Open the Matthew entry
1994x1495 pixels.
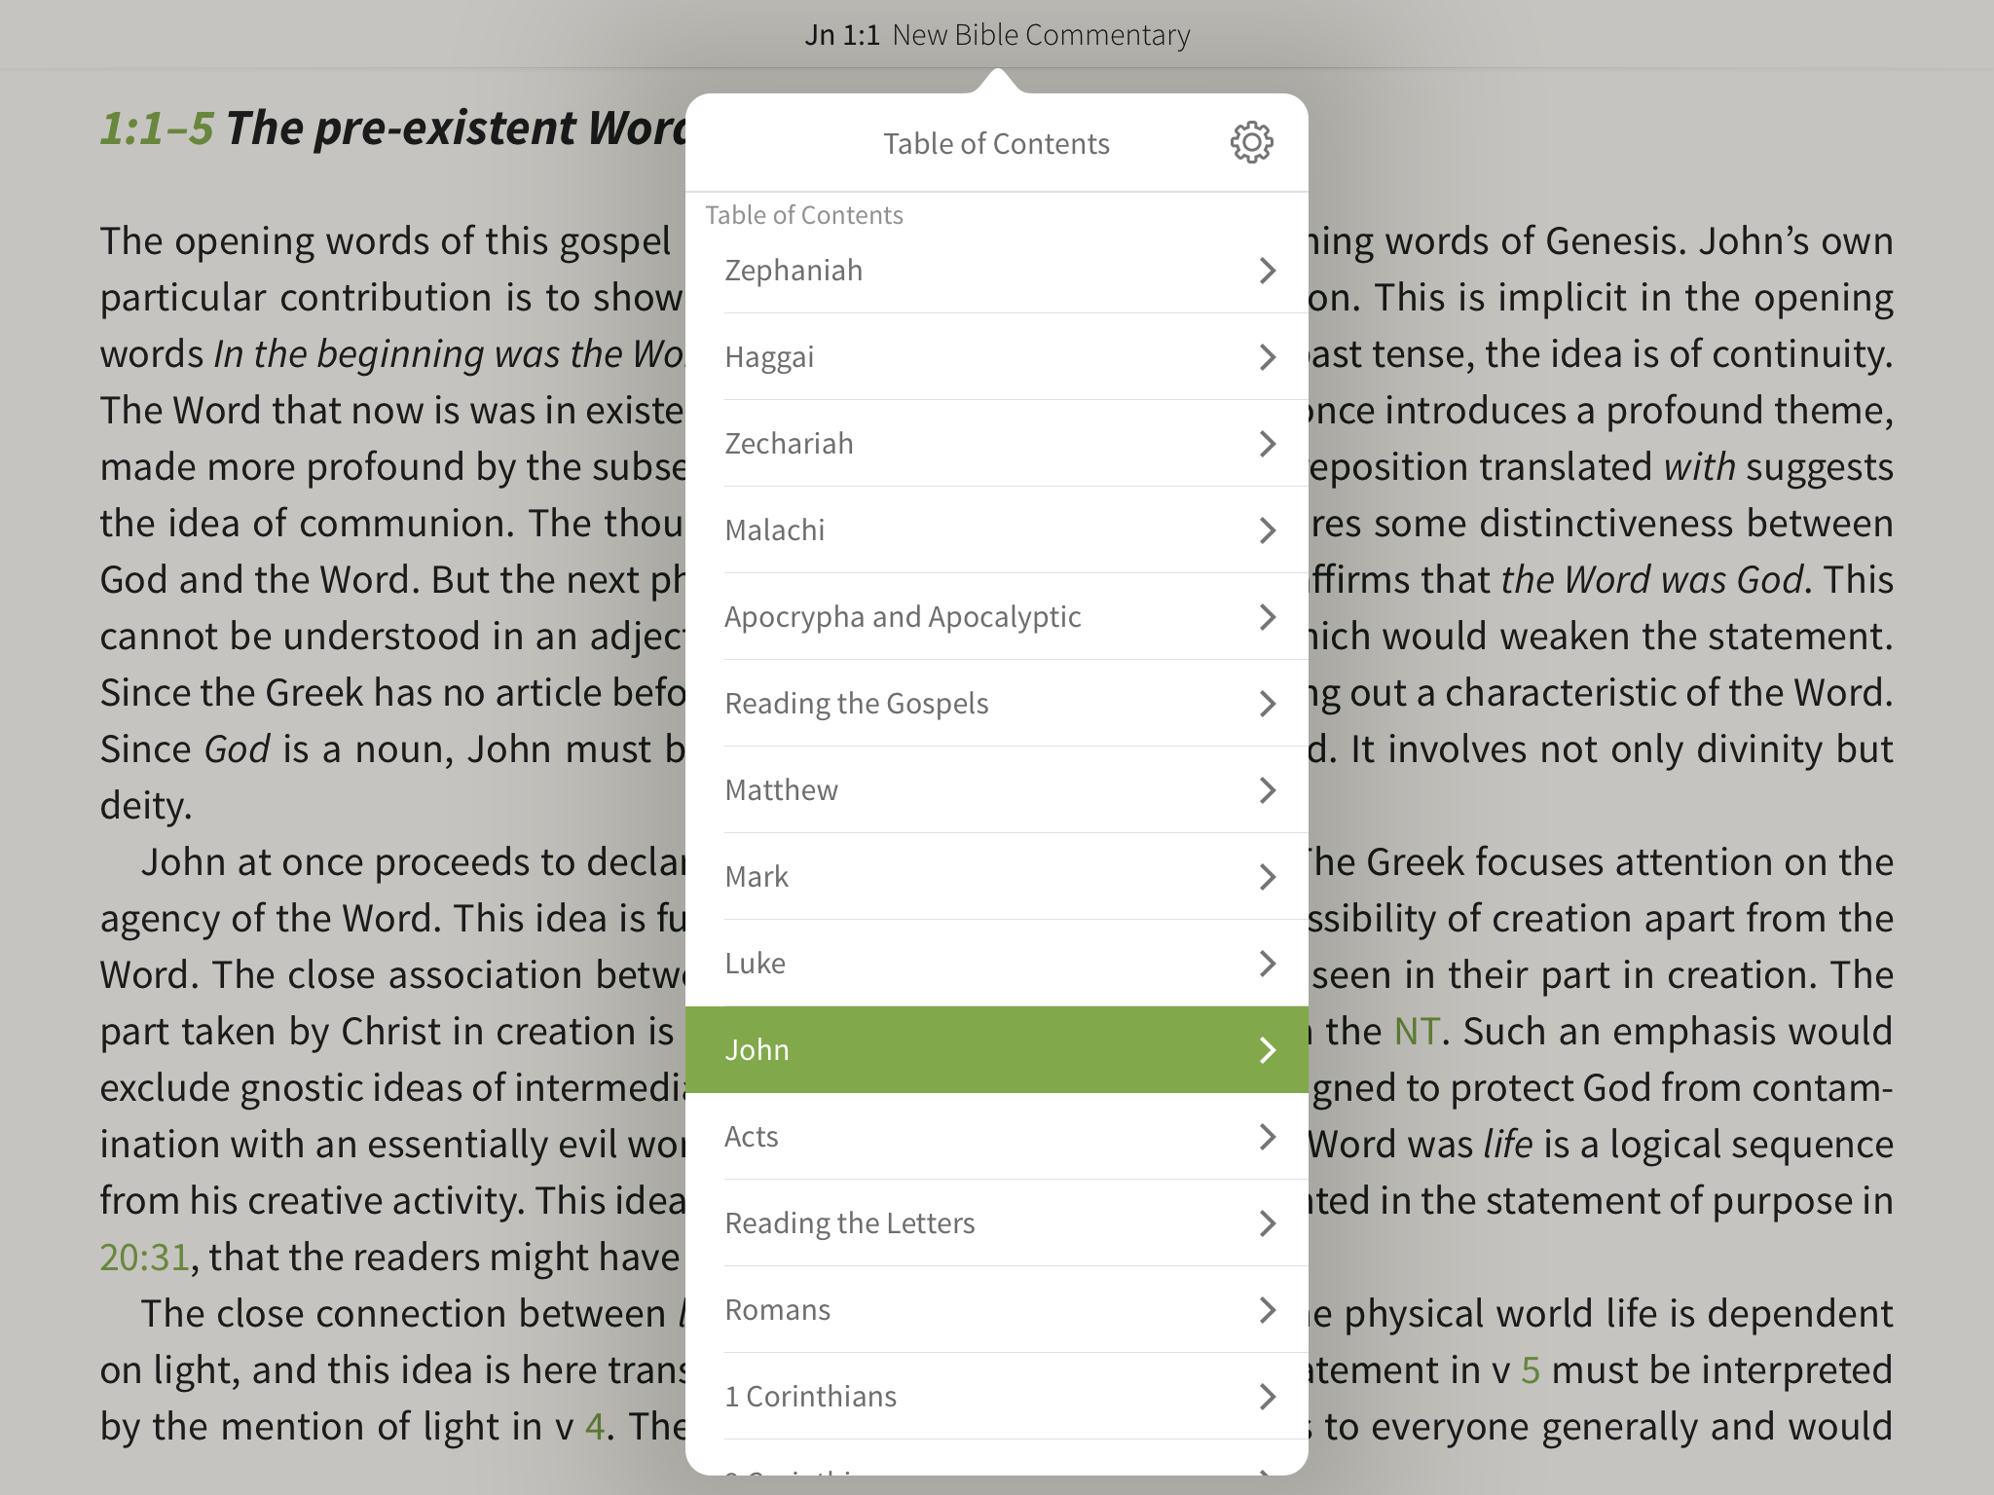point(996,790)
